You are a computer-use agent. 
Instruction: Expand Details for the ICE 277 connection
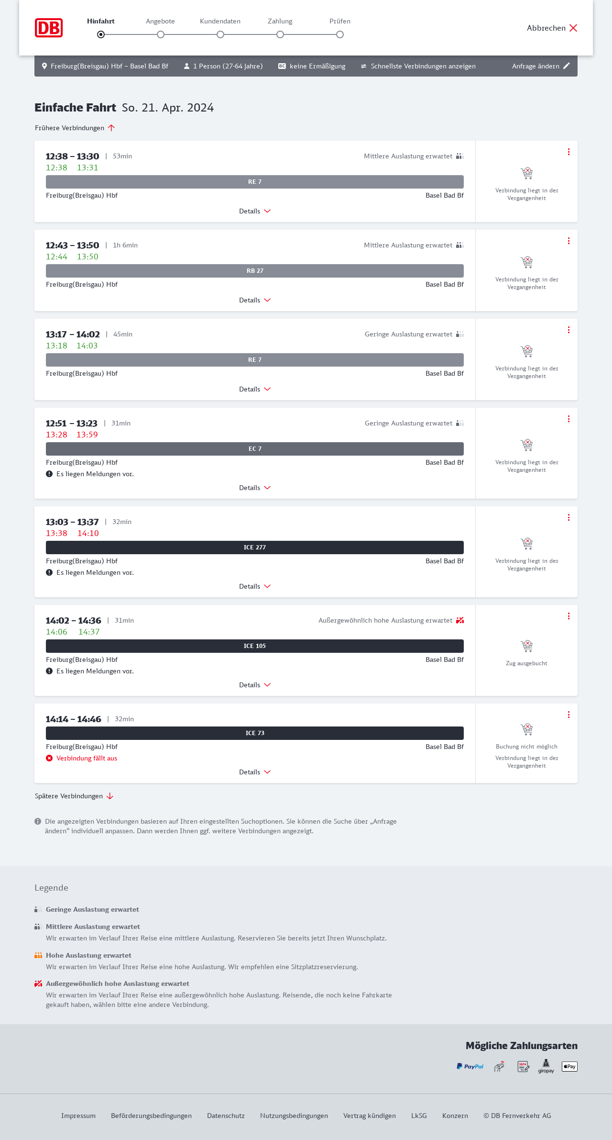pos(255,586)
